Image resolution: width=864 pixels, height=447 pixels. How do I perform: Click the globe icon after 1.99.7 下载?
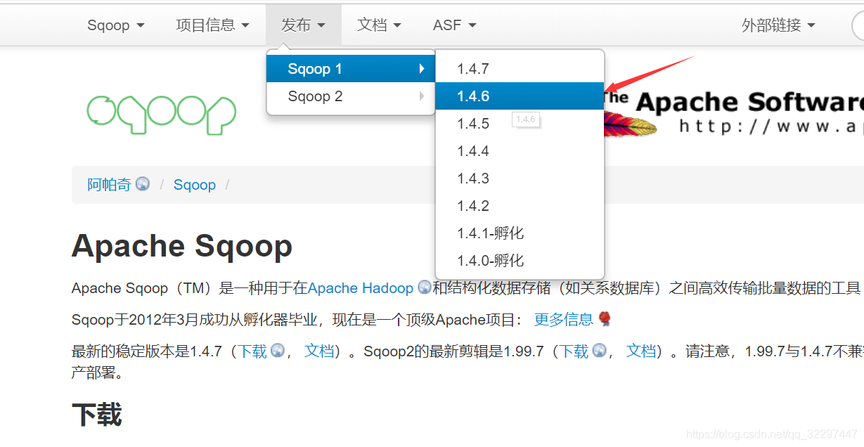(599, 350)
